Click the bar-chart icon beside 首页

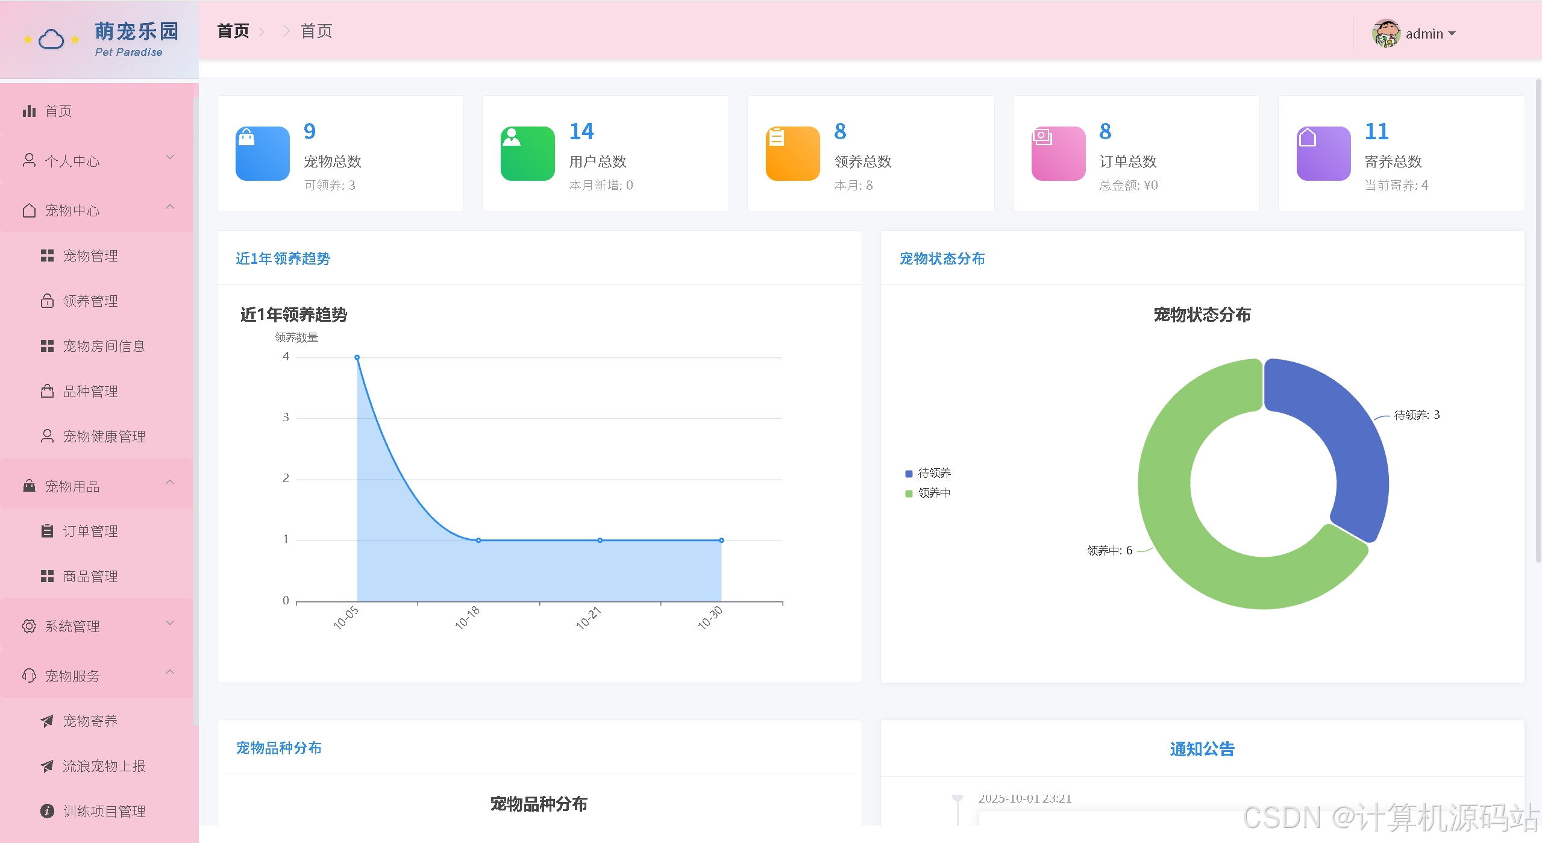[29, 111]
